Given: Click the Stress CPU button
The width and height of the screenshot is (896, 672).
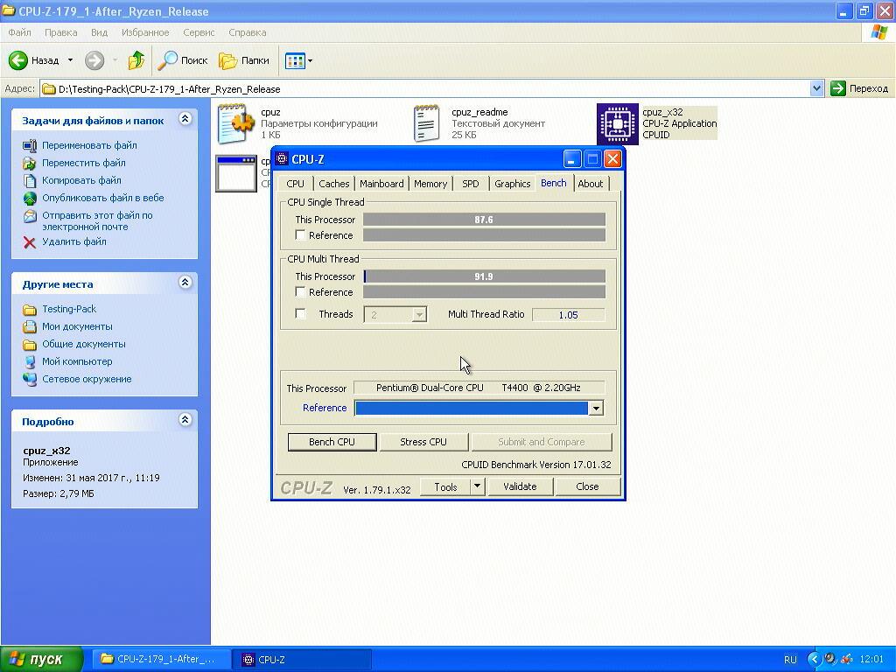Looking at the screenshot, I should click(423, 442).
